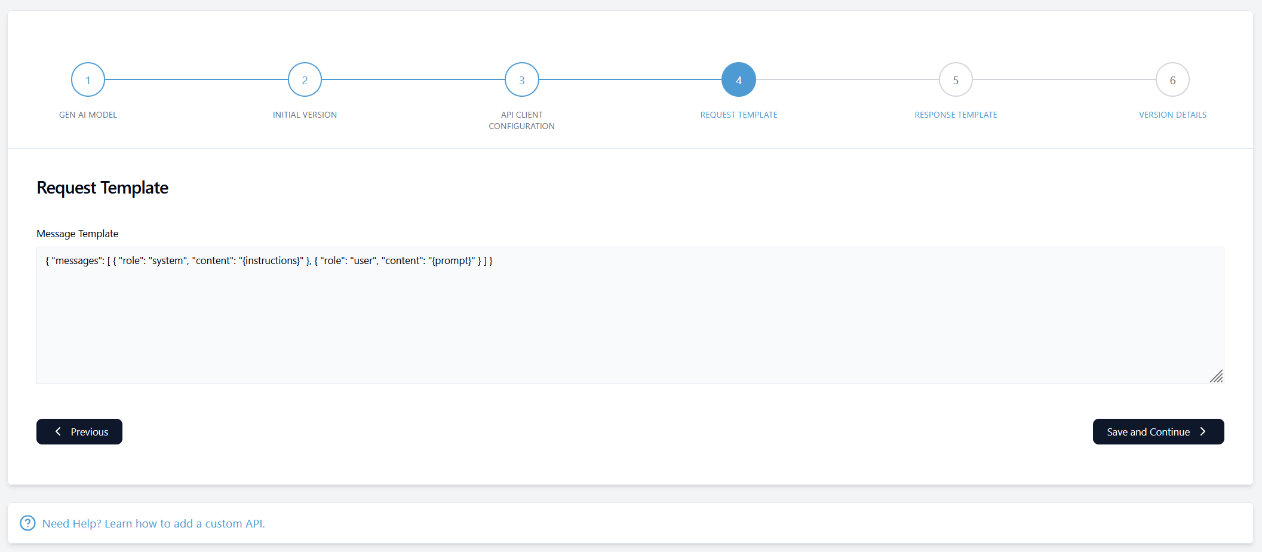This screenshot has height=552, width=1262.
Task: Click the question mark help icon
Action: (27, 523)
